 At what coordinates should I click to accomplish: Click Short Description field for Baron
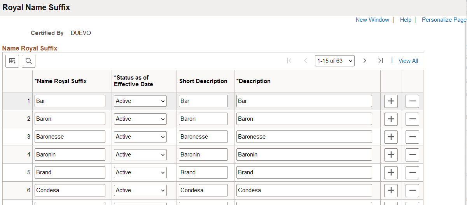(203, 119)
